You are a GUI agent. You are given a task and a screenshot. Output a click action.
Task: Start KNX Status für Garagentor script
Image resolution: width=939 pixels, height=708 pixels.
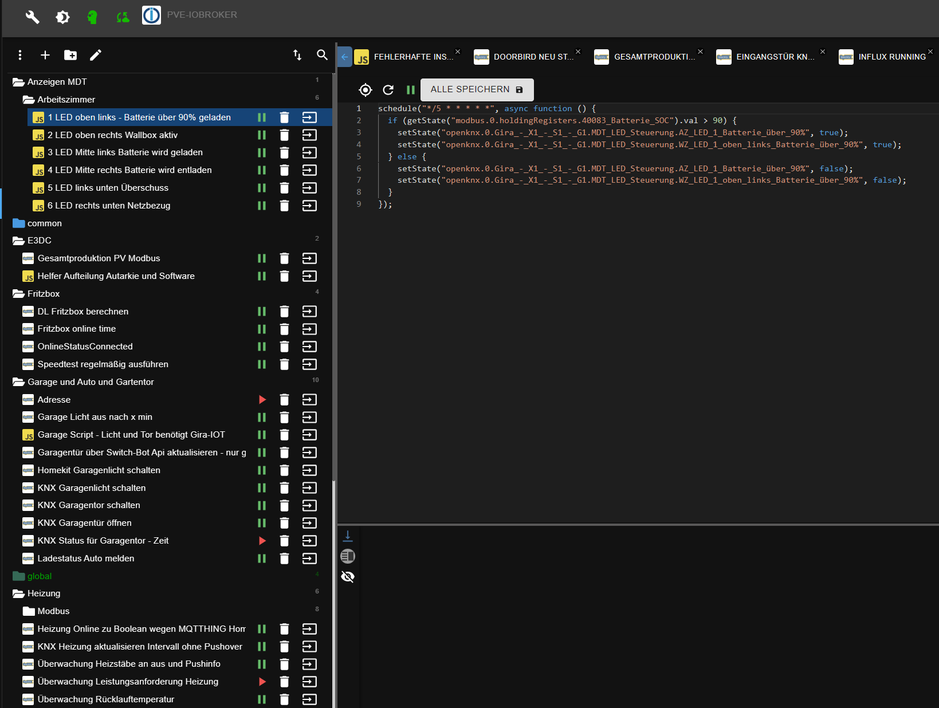(x=262, y=541)
